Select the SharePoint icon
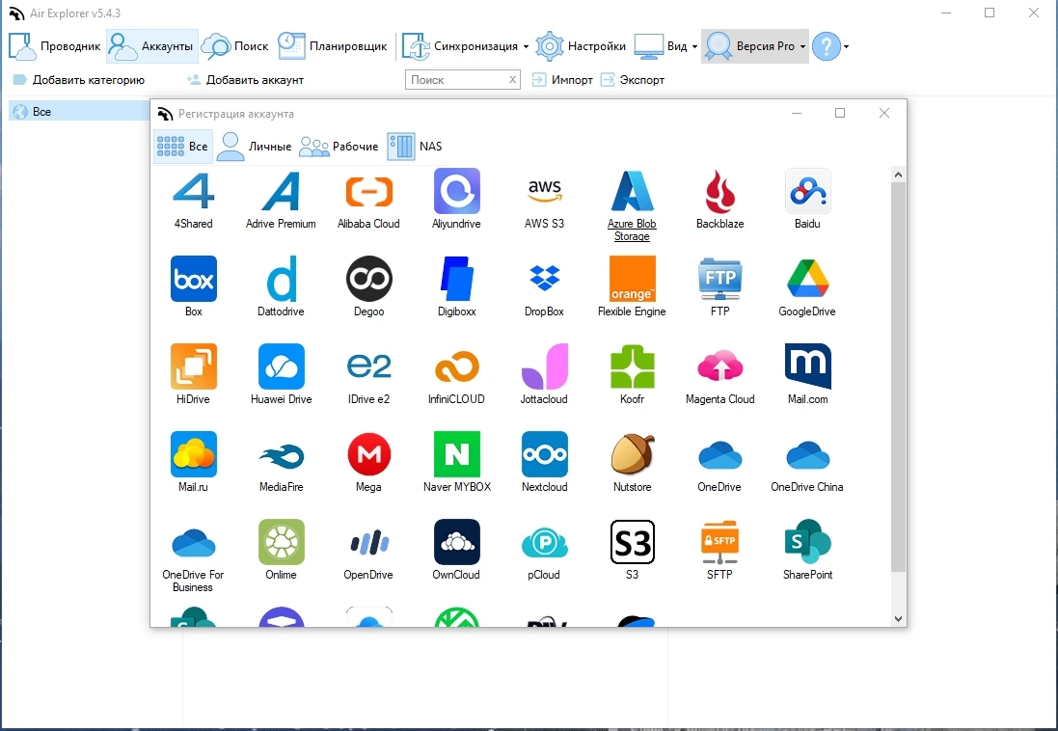1058x731 pixels. click(807, 542)
